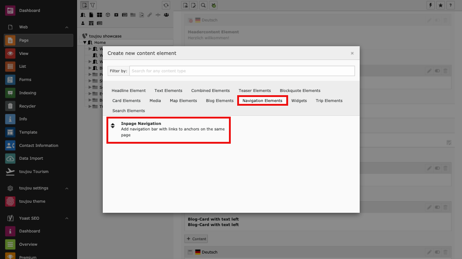
Task: Focus the content type filter search field
Action: pos(242,71)
